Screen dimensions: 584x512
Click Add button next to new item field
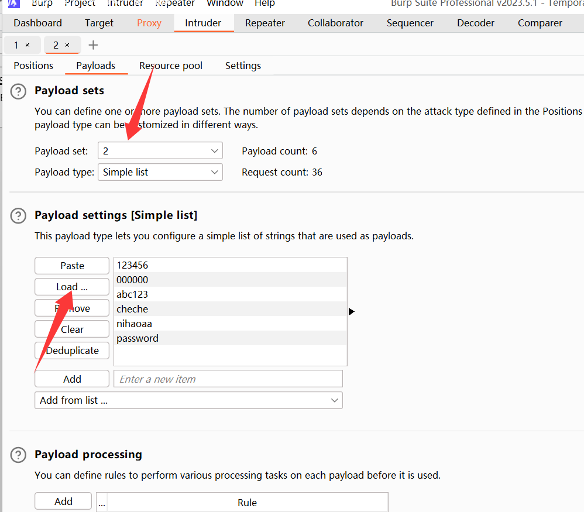tap(72, 379)
